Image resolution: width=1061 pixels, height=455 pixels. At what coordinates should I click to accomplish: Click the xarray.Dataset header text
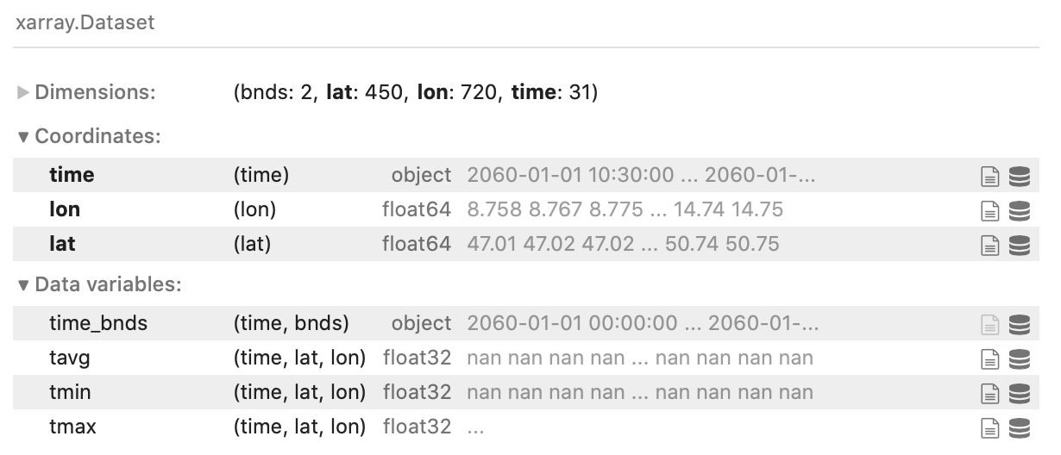(x=85, y=22)
